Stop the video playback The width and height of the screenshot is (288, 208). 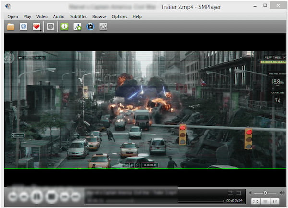pyautogui.click(x=52, y=196)
